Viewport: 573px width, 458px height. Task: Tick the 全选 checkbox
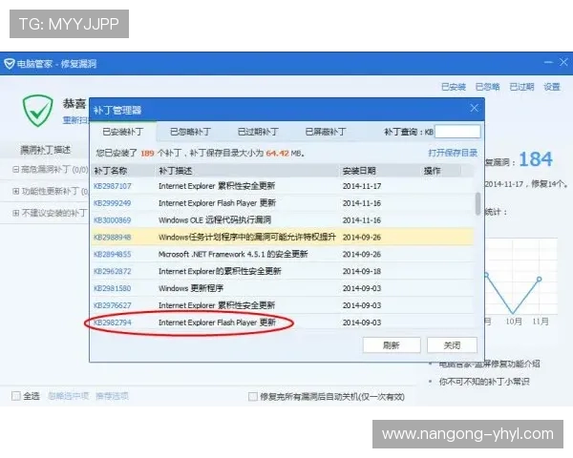(16, 396)
